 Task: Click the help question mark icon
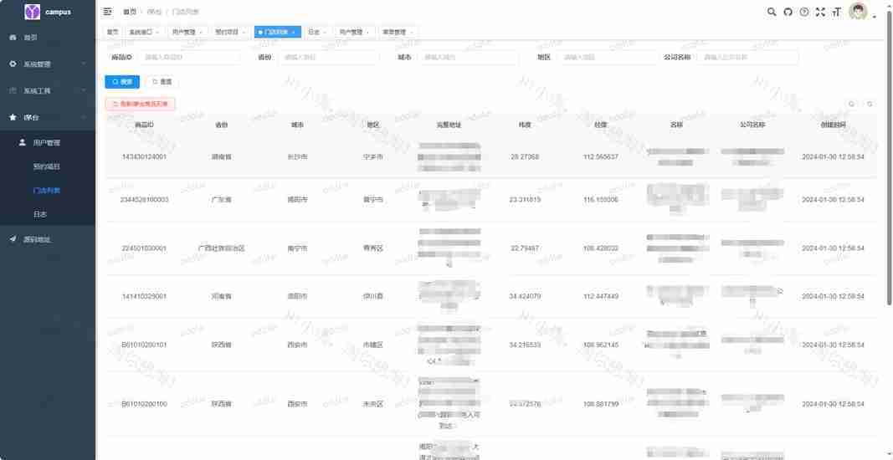tap(804, 12)
